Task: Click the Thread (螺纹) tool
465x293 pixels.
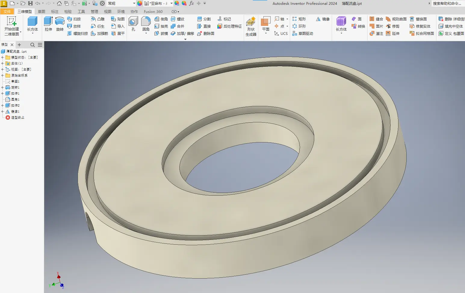Action: tap(177, 19)
